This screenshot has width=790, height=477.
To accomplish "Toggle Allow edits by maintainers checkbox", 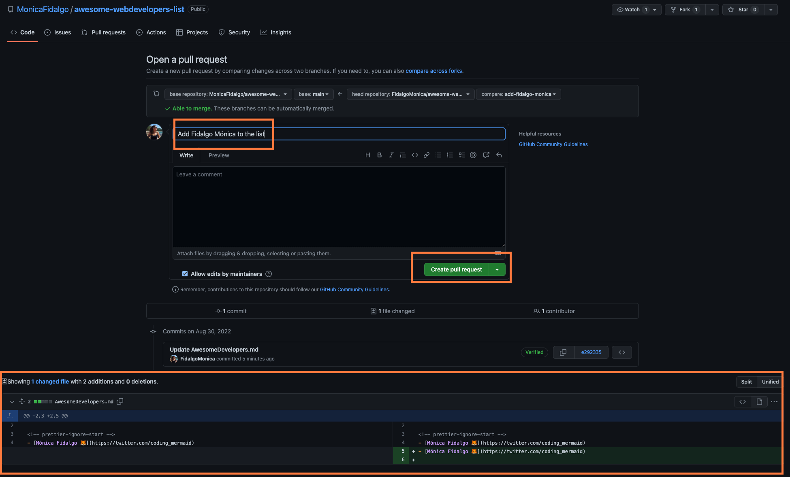I will point(185,274).
